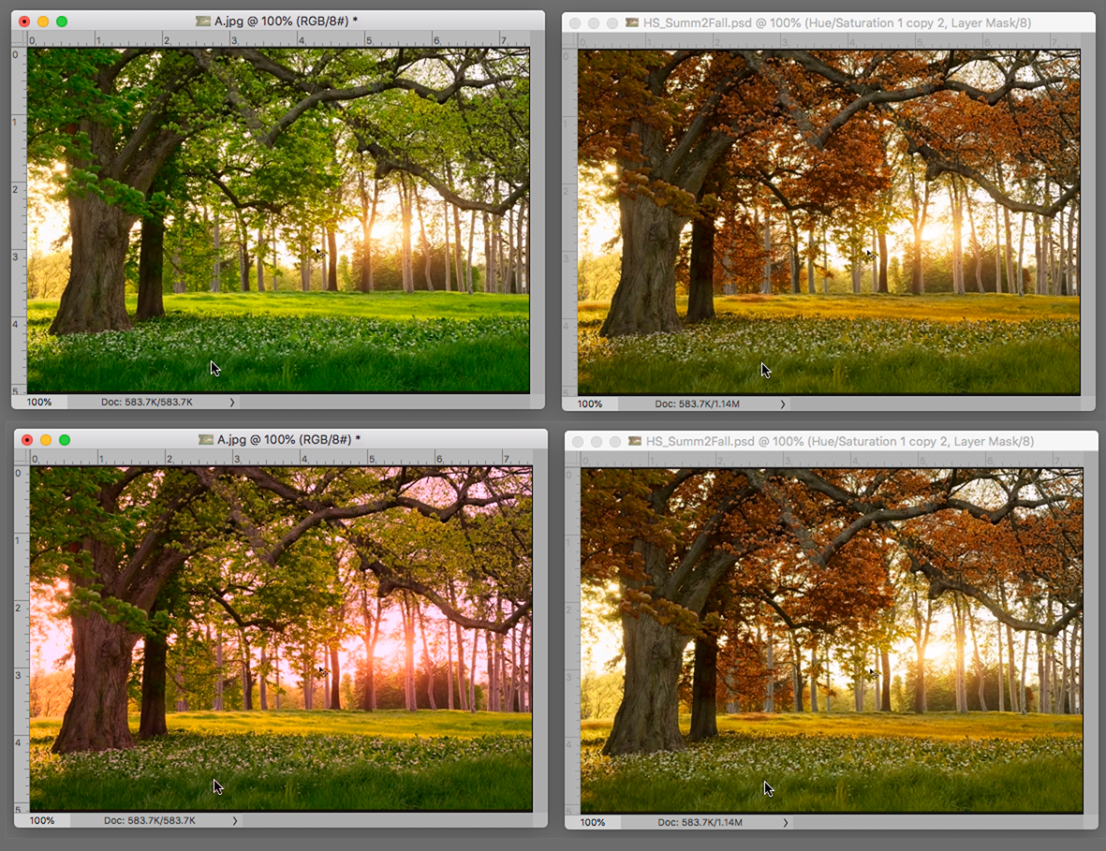Click the document icon in the green-trees A.jpg title bar
Viewport: 1106px width, 851px height.
pos(204,22)
